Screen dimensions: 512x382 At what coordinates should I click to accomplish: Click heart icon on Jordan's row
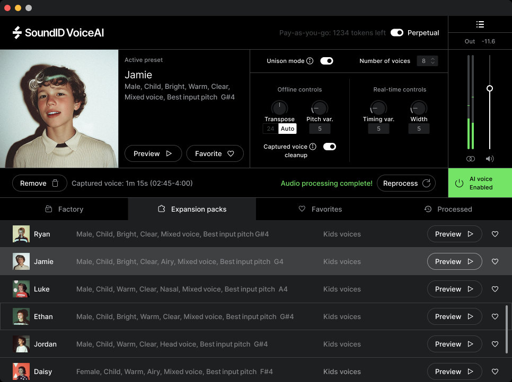pyautogui.click(x=495, y=344)
